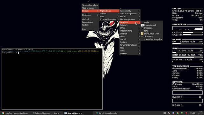This screenshot has height=115, width=204.
Task: Expand the Editors submenu arrow
Action: click(x=139, y=17)
